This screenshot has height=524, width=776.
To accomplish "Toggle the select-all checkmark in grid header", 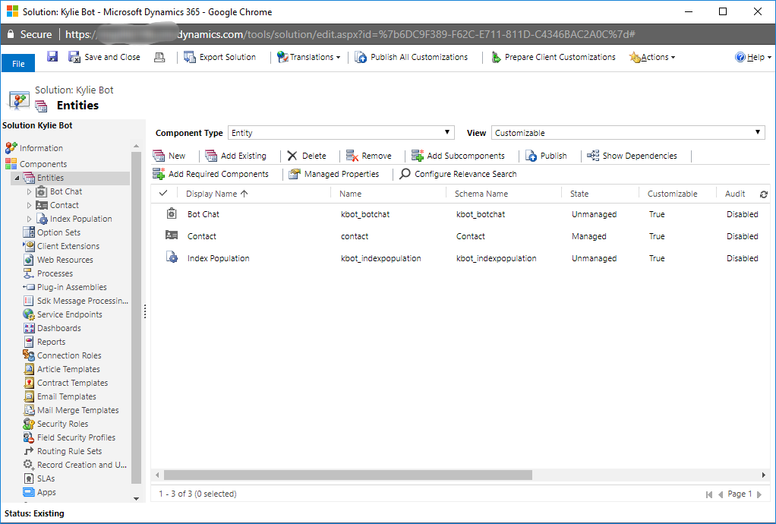I will (x=163, y=194).
